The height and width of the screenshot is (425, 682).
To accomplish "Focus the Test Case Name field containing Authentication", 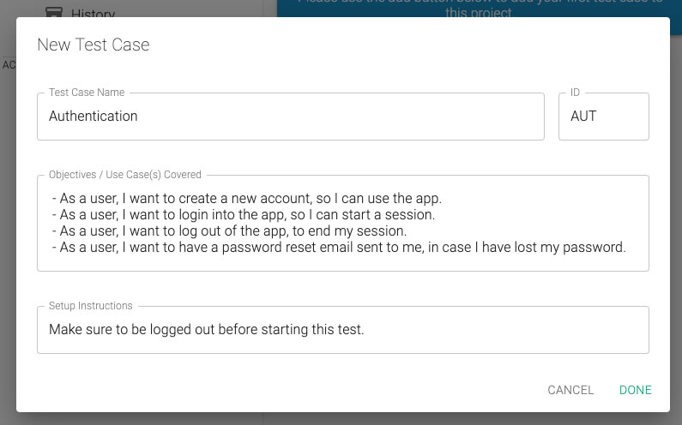I will pyautogui.click(x=291, y=116).
